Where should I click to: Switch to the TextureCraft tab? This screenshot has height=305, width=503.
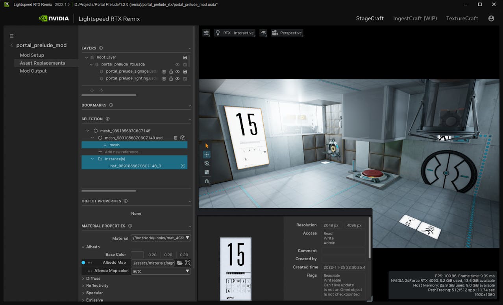tap(462, 18)
